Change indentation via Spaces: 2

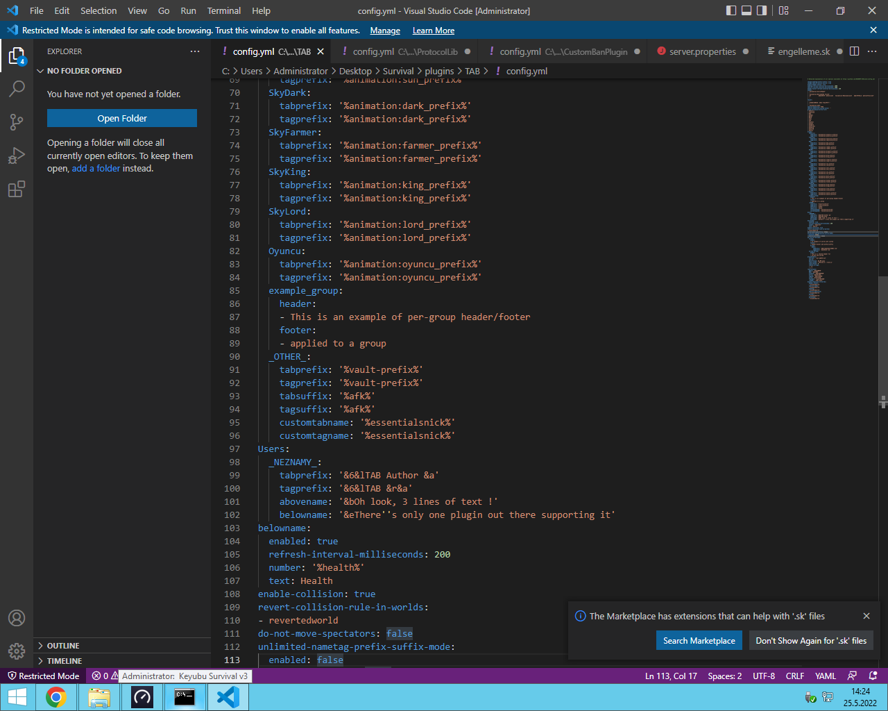pos(725,676)
